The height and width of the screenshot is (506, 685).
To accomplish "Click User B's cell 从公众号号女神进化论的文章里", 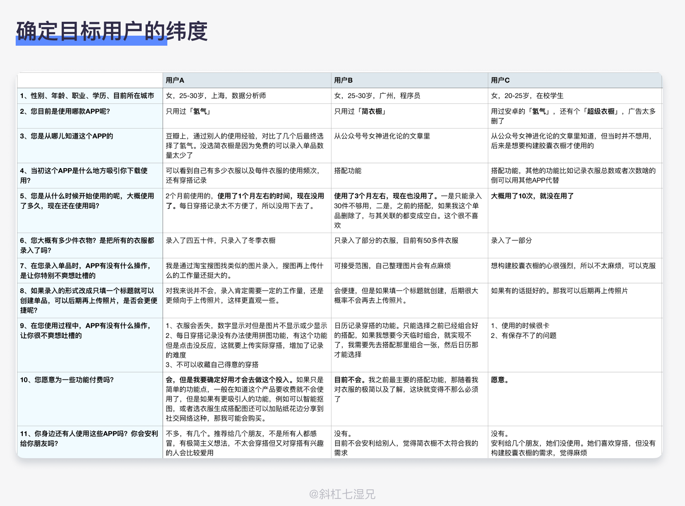I will pos(382,136).
